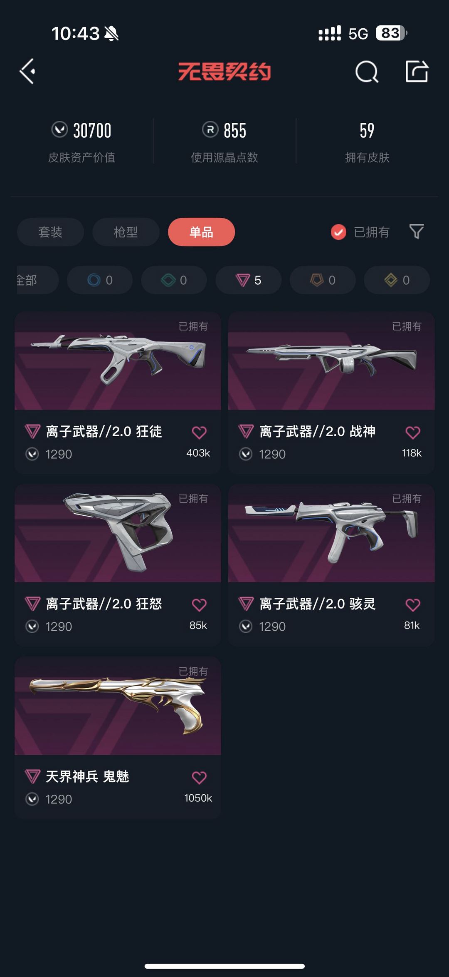Like the 离子武器//2.0 战神 skin heart
The width and height of the screenshot is (449, 977).
[x=413, y=433]
